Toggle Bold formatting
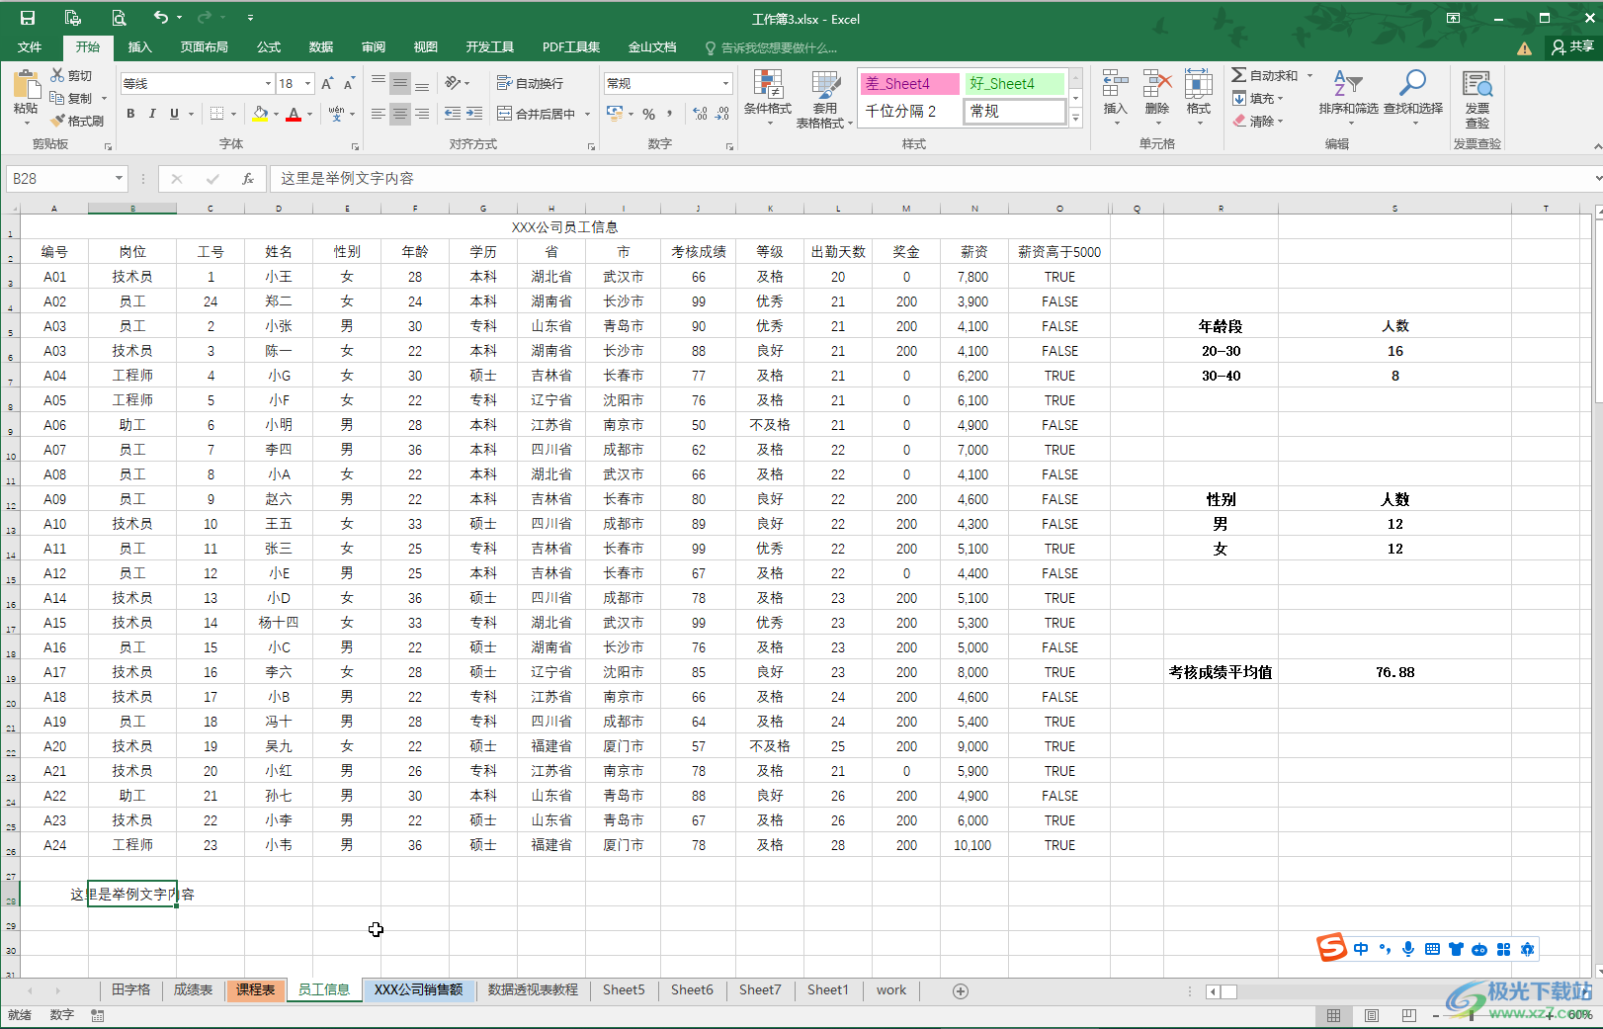Image resolution: width=1603 pixels, height=1029 pixels. 130,114
